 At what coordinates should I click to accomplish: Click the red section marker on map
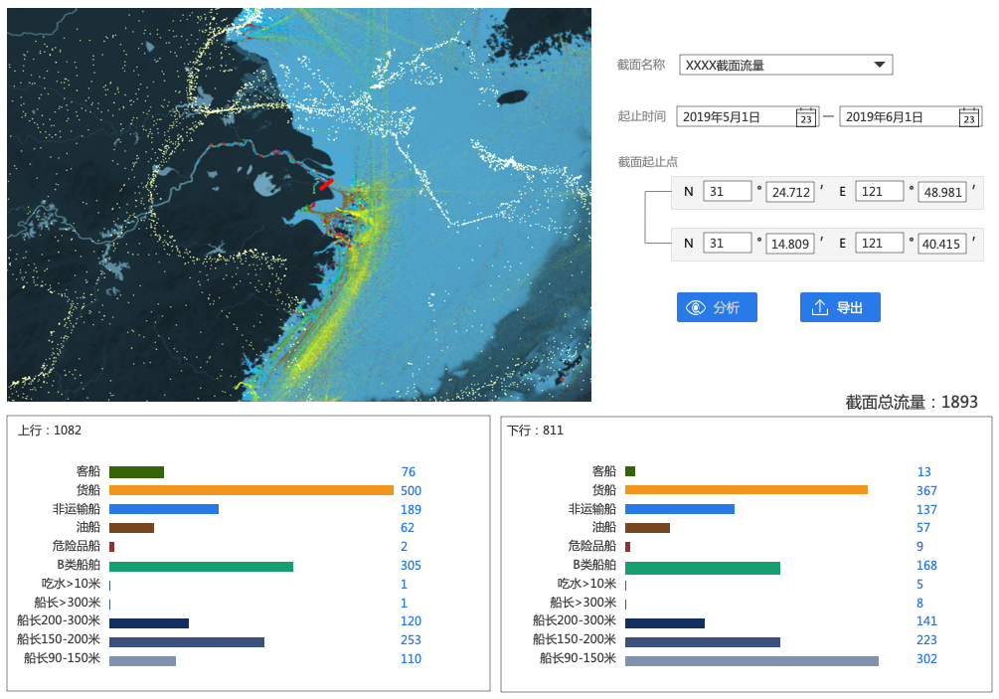pyautogui.click(x=325, y=184)
